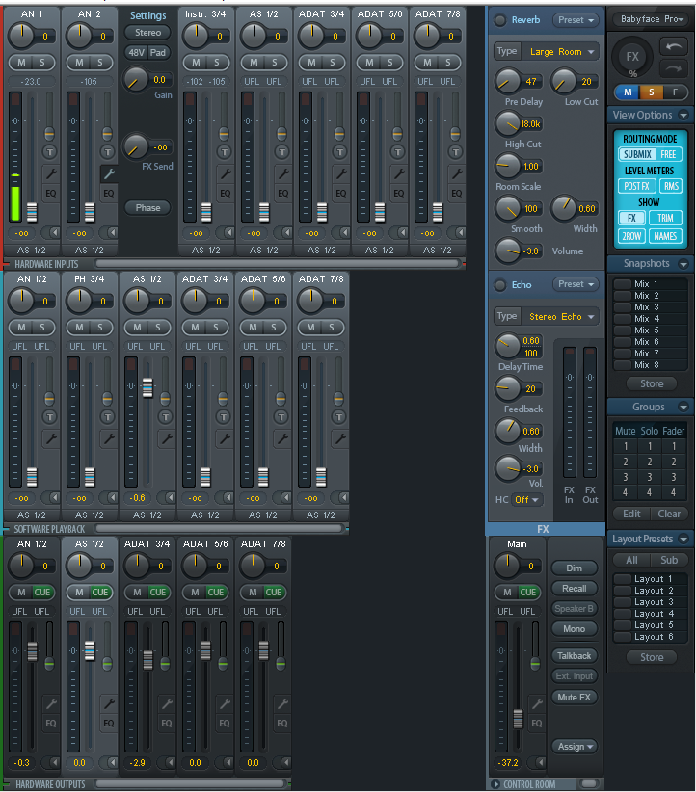This screenshot has width=696, height=792.
Task: Click the T trim button on AN 1 input
Action: tap(49, 151)
